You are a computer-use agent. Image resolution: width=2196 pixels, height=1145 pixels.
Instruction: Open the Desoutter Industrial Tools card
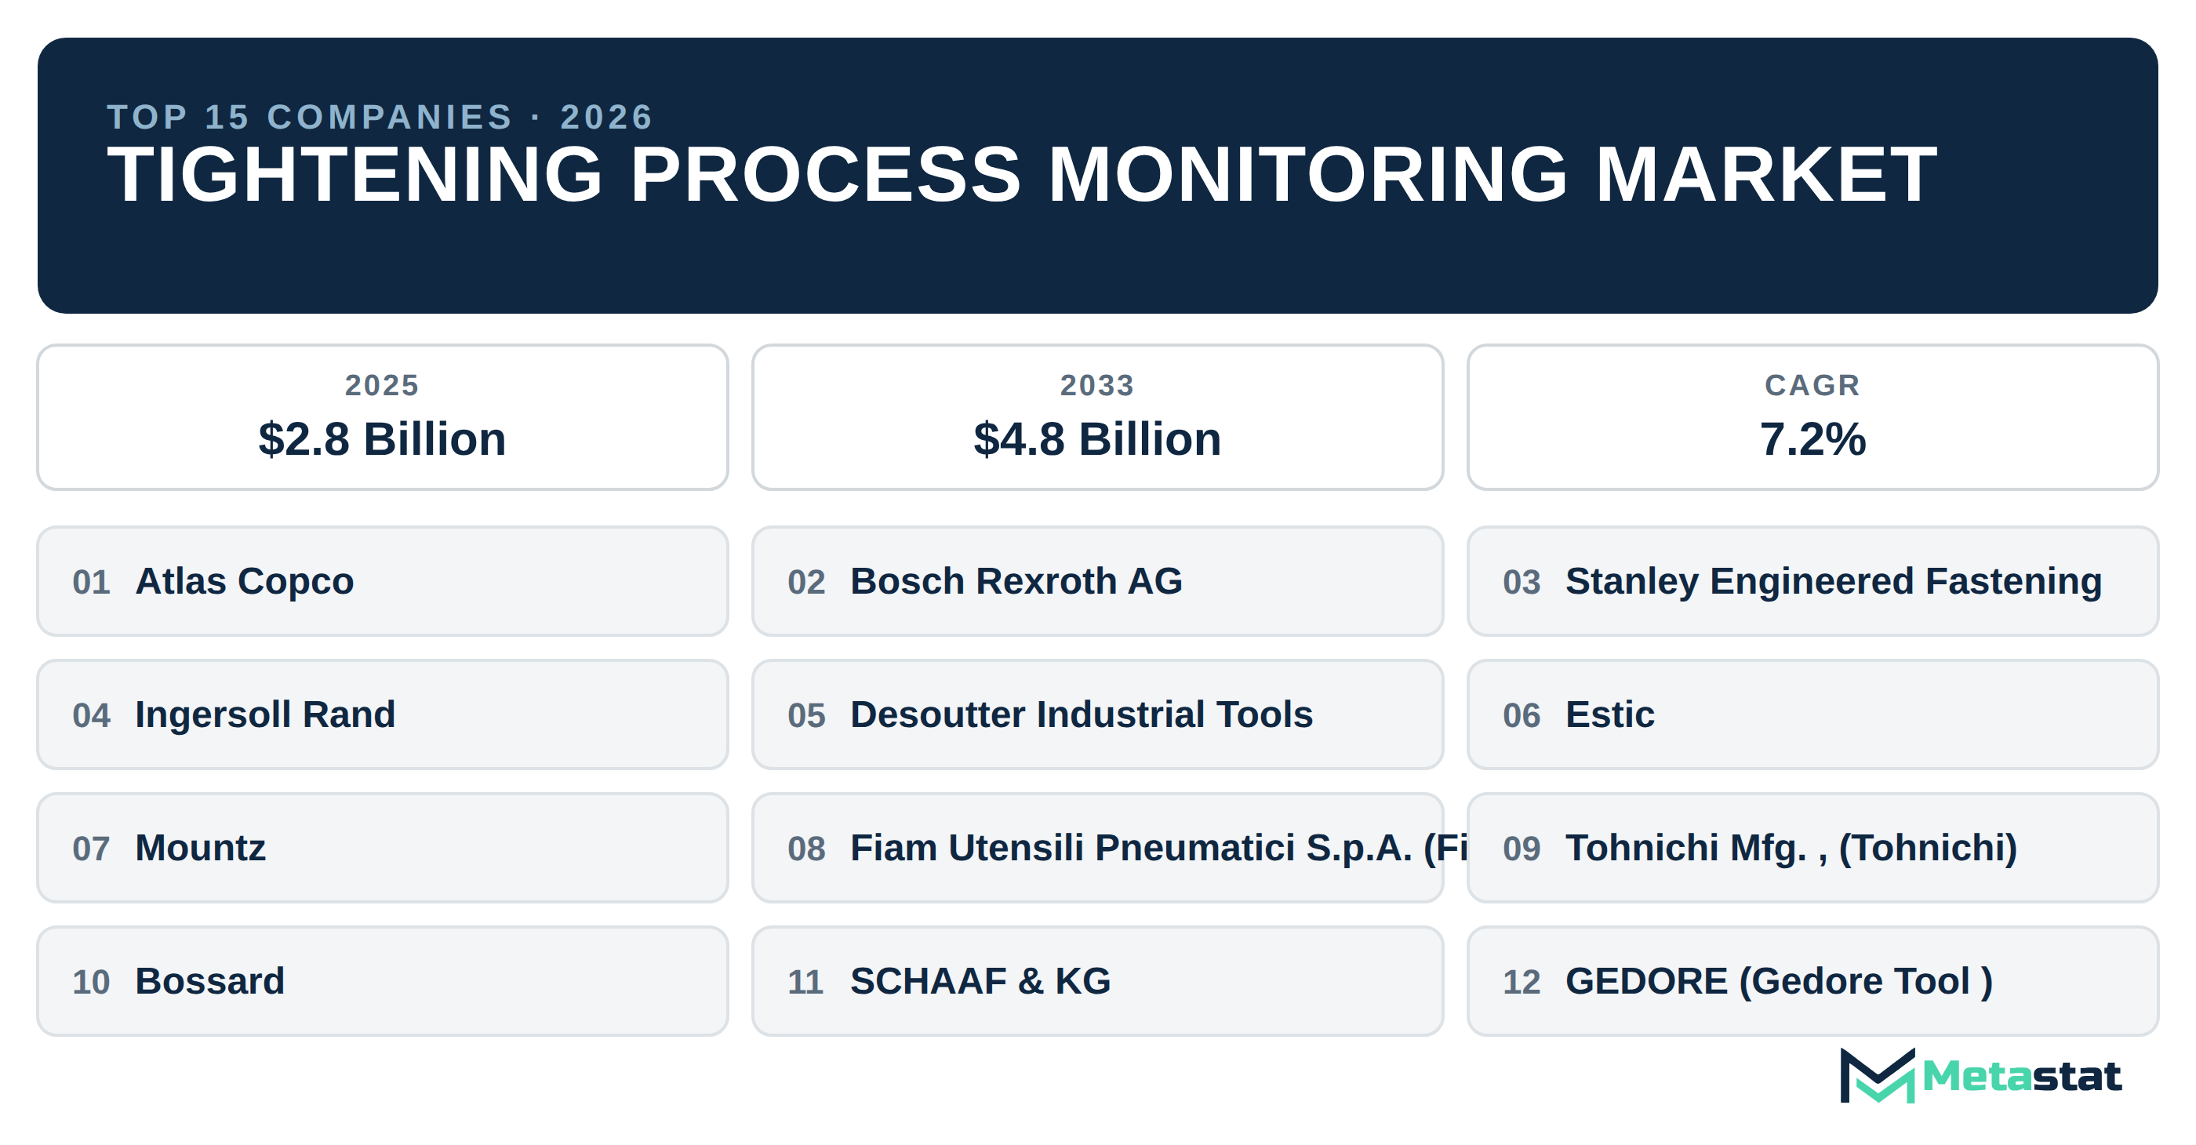(x=1097, y=714)
